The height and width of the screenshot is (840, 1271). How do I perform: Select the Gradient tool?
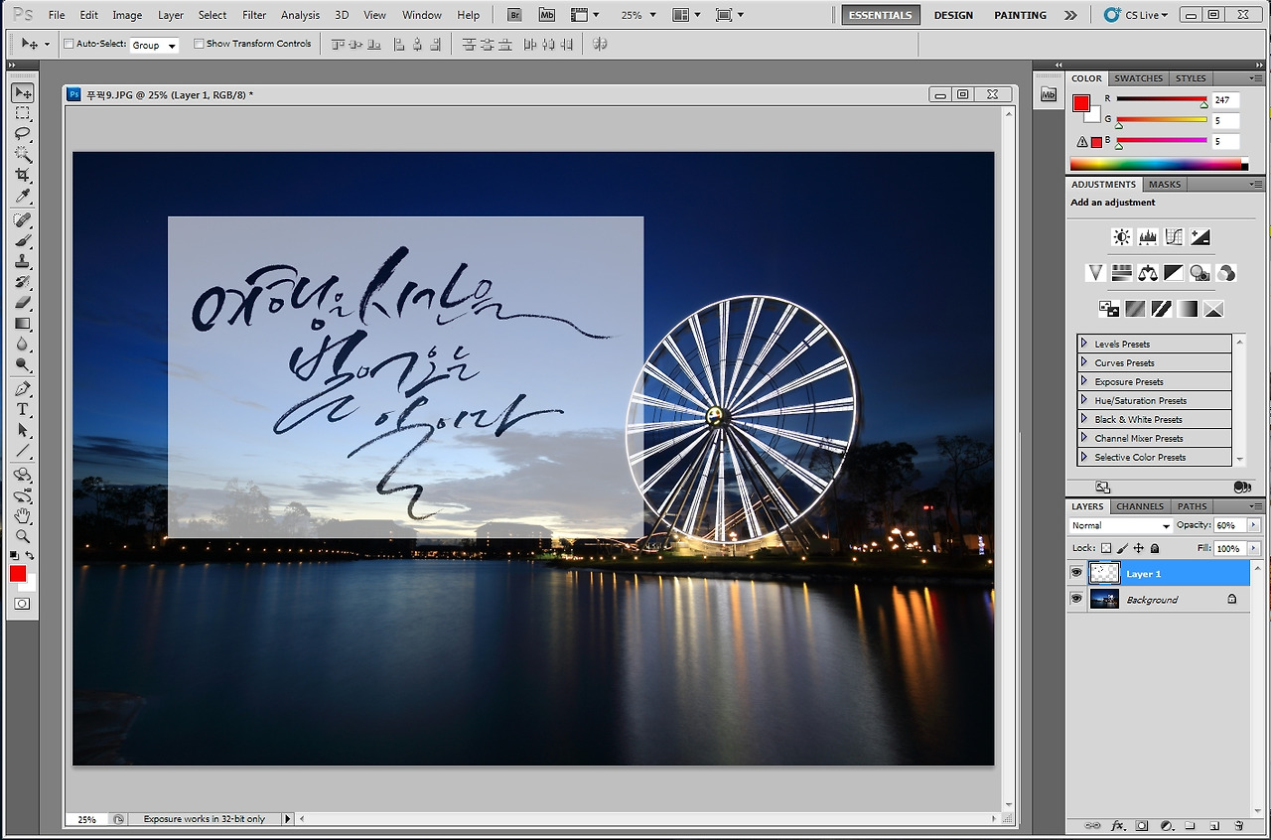pyautogui.click(x=22, y=323)
